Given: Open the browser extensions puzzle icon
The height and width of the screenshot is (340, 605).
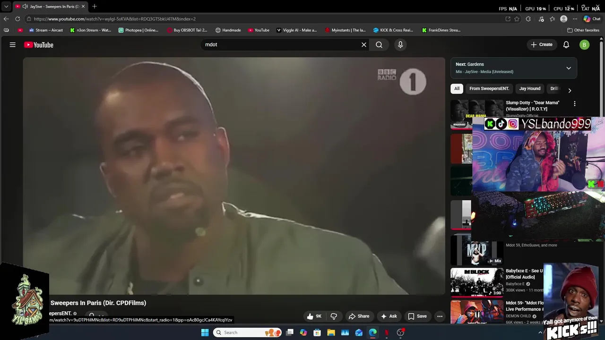Looking at the screenshot, I should pos(528,19).
